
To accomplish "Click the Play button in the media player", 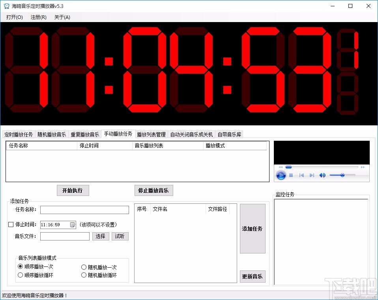I will tap(281, 175).
